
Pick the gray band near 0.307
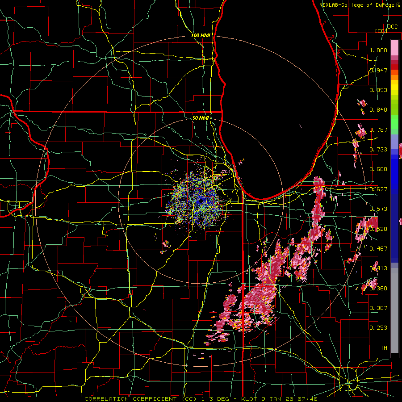(394, 310)
